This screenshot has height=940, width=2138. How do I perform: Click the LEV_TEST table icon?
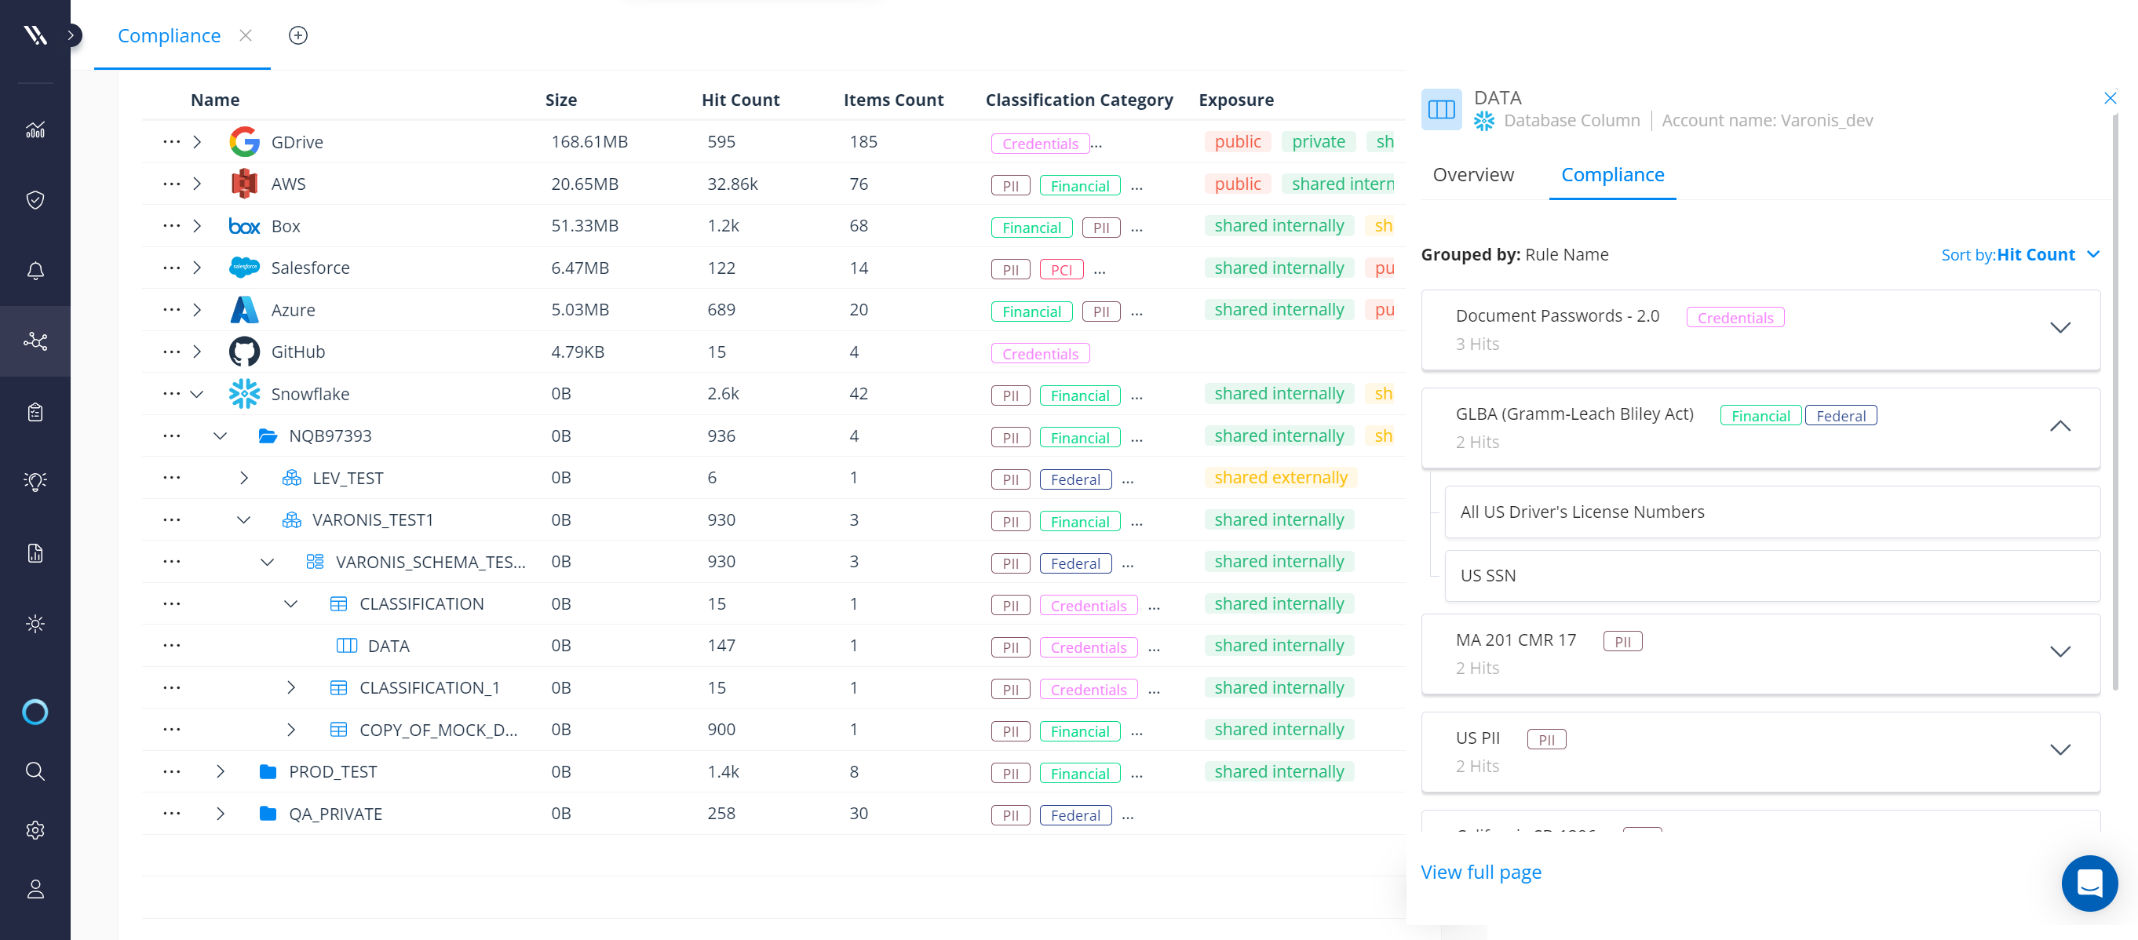click(x=294, y=477)
